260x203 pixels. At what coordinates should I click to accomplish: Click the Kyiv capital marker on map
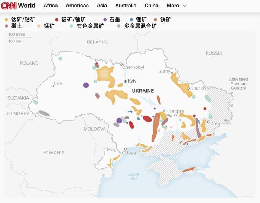pos(126,81)
